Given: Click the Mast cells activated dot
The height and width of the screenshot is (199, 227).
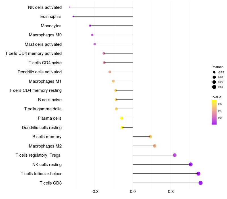Looking at the screenshot, I should [x=94, y=44].
